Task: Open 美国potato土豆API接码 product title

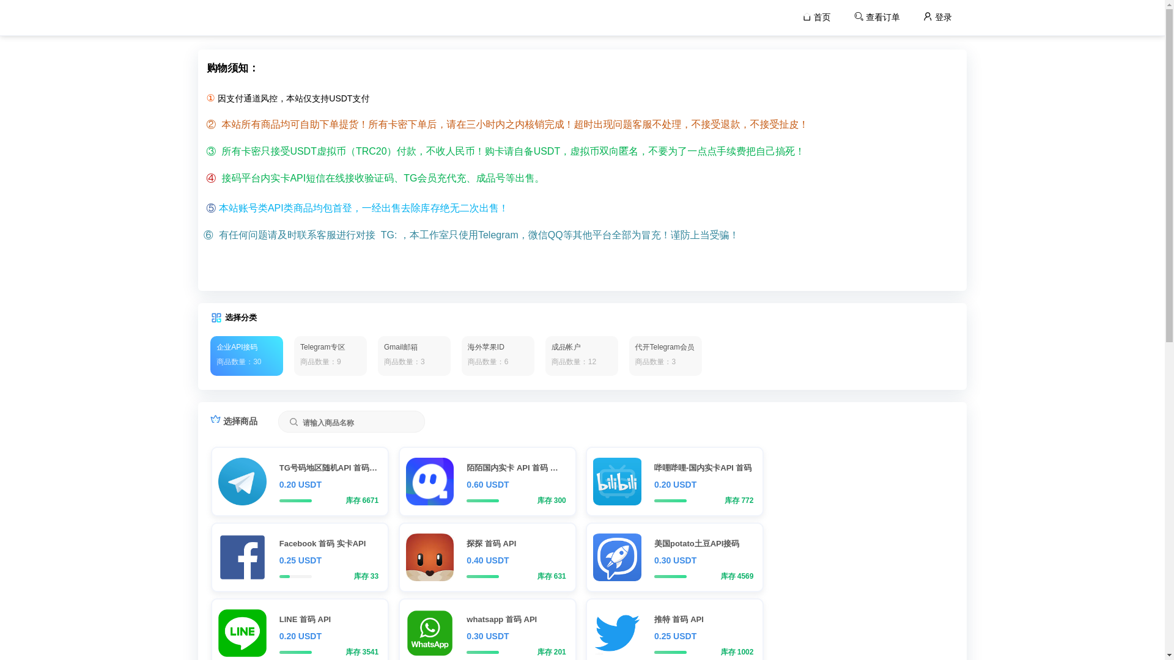Action: pyautogui.click(x=696, y=544)
